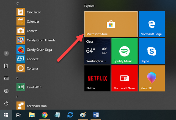The height and width of the screenshot is (120, 176).
Task: Open the blue sync arrows taskbar icon
Action: tap(70, 115)
